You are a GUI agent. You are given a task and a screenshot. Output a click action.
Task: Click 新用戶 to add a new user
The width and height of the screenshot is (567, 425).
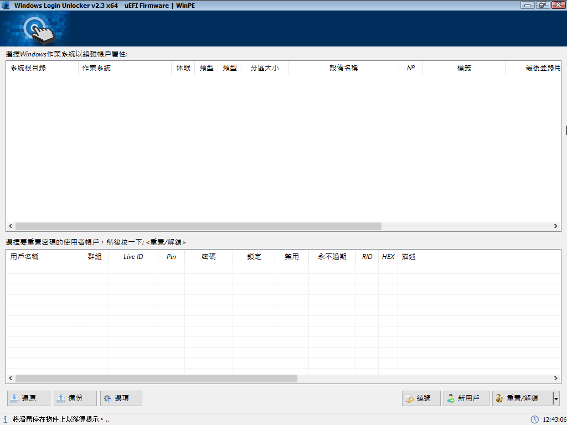466,398
